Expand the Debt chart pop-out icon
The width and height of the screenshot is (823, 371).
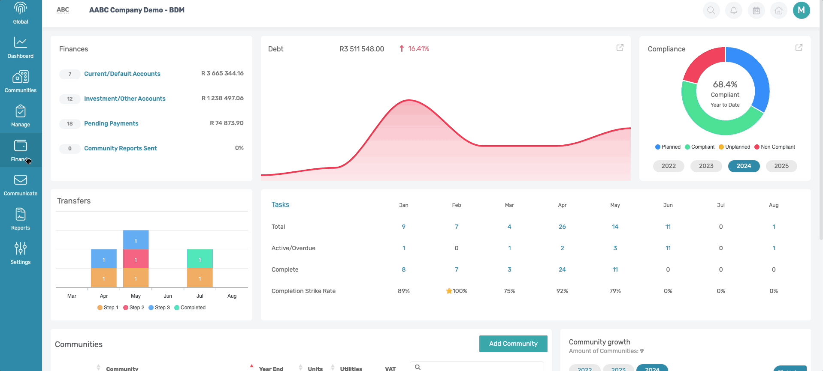click(620, 48)
